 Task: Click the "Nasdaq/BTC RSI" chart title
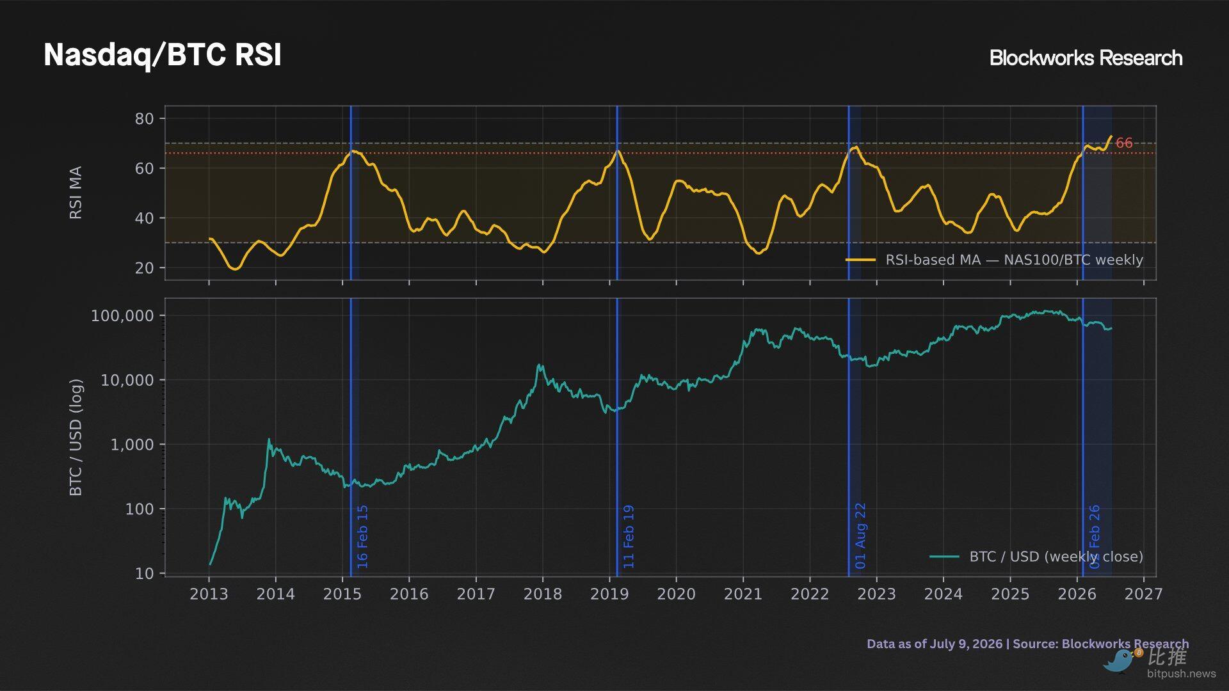163,55
